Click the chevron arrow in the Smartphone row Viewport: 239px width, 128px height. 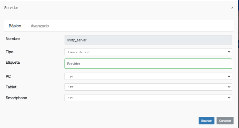point(229,98)
